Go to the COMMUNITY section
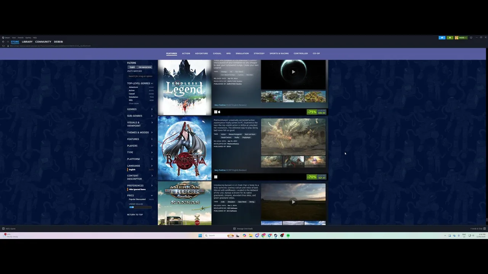Image resolution: width=488 pixels, height=274 pixels. (x=43, y=42)
